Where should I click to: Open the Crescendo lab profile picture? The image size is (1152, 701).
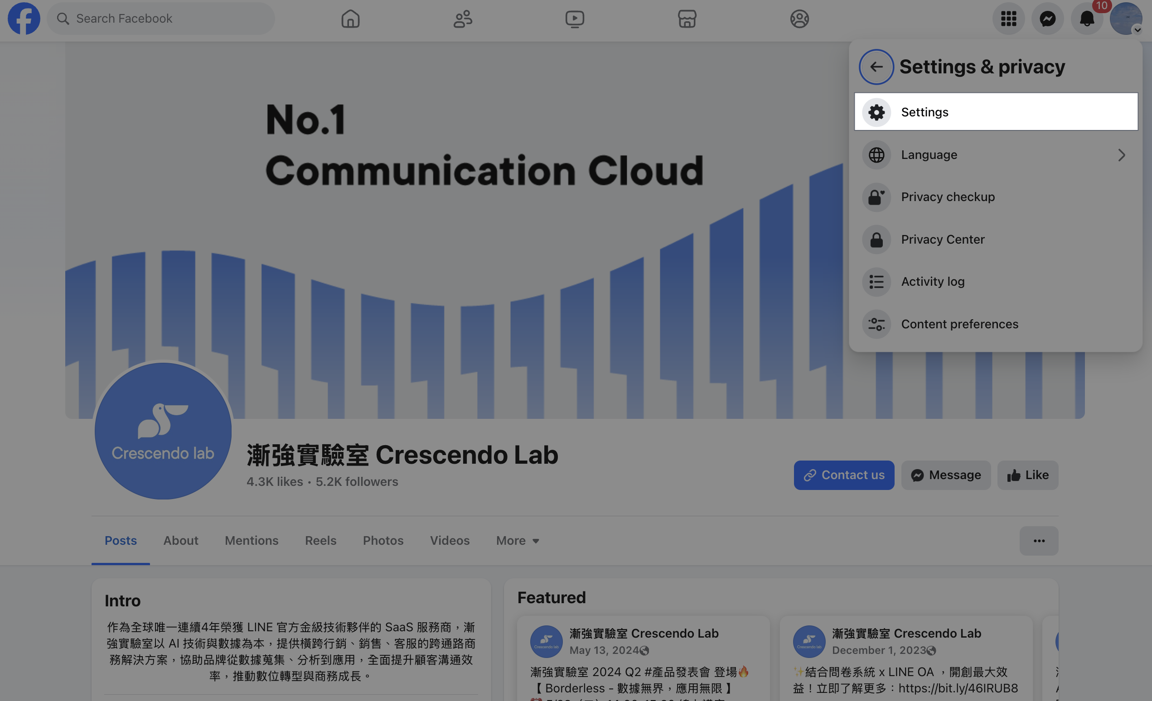163,431
